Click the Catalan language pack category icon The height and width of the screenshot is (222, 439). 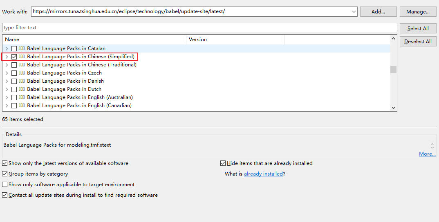coord(22,48)
